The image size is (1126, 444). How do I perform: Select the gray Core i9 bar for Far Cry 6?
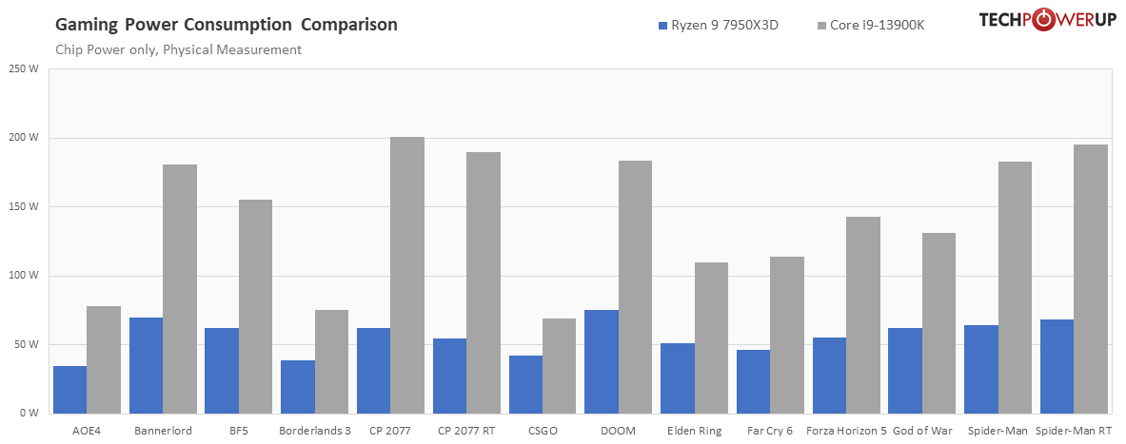pos(787,336)
